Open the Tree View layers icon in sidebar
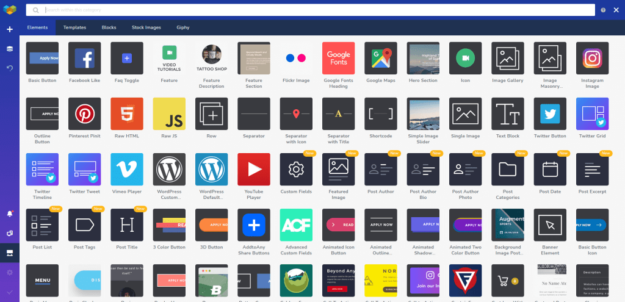Screen dimensions: 625x302 10,49
